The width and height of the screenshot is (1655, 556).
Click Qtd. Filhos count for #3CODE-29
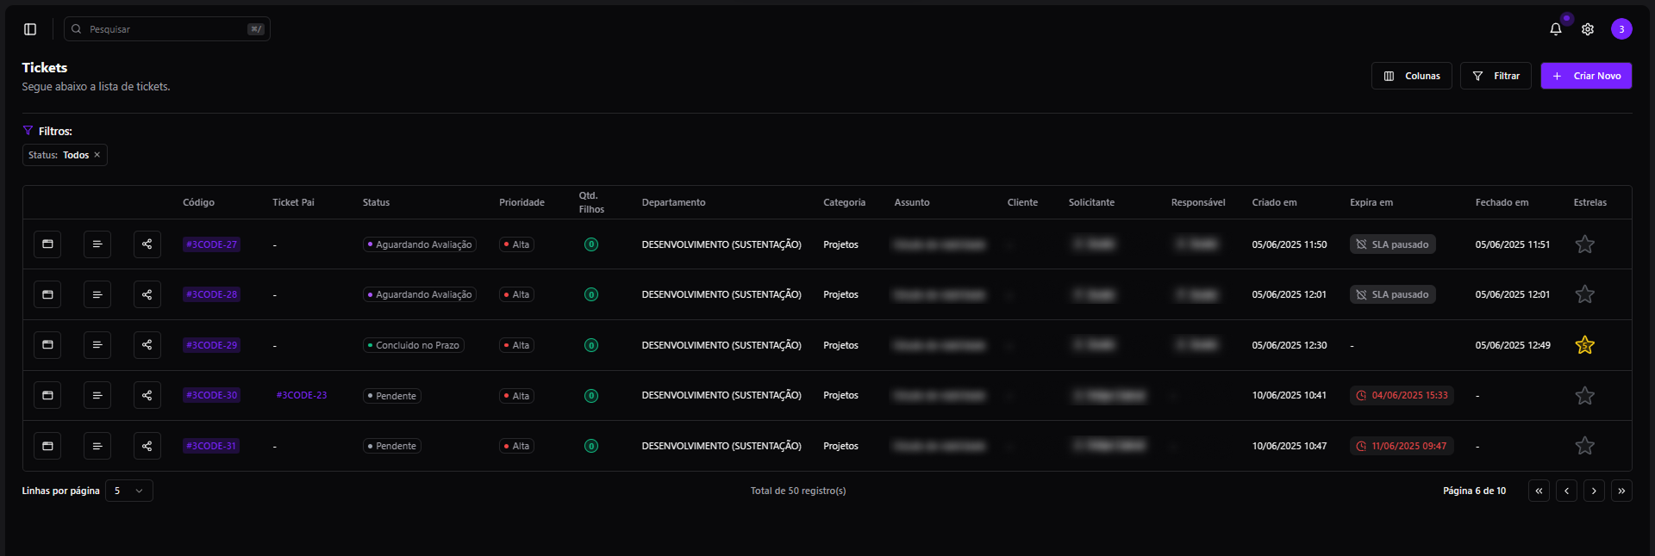[591, 345]
